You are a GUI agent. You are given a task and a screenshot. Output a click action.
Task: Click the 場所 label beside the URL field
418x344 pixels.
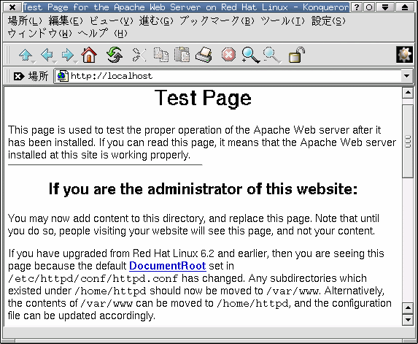pyautogui.click(x=39, y=77)
